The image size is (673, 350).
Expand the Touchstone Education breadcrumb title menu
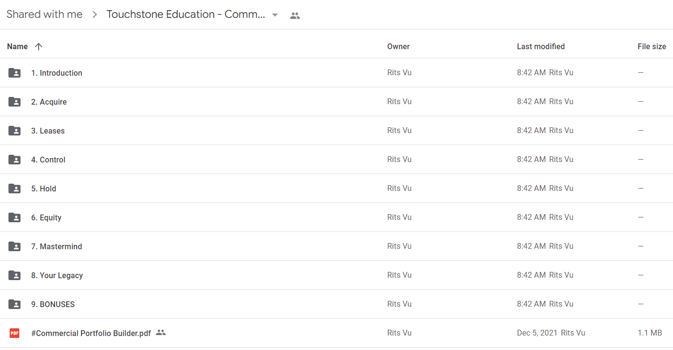click(186, 14)
